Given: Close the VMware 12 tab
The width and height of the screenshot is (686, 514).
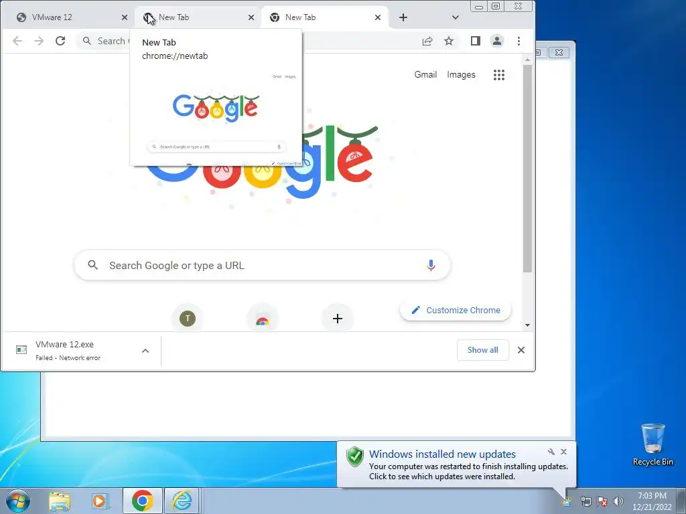Looking at the screenshot, I should (125, 17).
